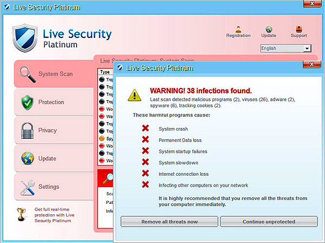Click the green shield Protection icon
This screenshot has width=325, height=243.
click(x=28, y=103)
